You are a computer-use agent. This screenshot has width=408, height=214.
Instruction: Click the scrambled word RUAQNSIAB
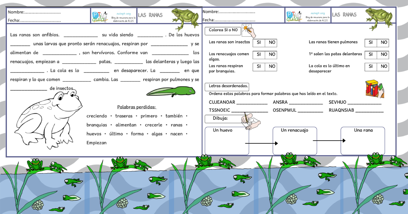(x=341, y=110)
